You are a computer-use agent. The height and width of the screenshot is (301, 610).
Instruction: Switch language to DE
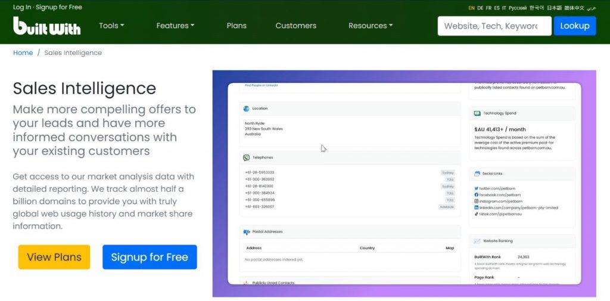click(x=480, y=8)
